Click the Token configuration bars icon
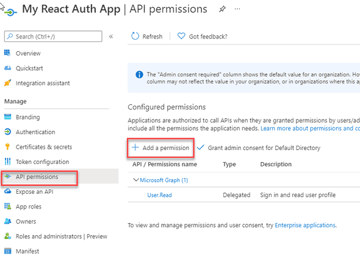 (x=7, y=161)
